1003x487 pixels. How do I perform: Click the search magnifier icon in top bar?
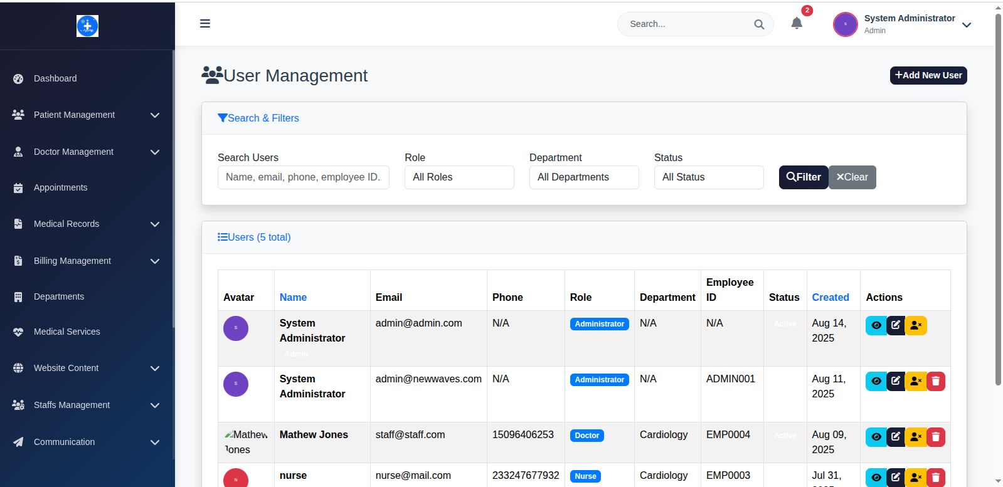pos(759,24)
